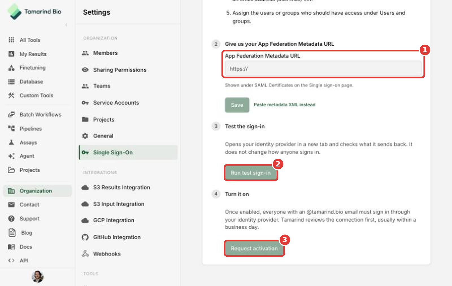Click Run test sign-in button
The height and width of the screenshot is (286, 452).
point(251,173)
